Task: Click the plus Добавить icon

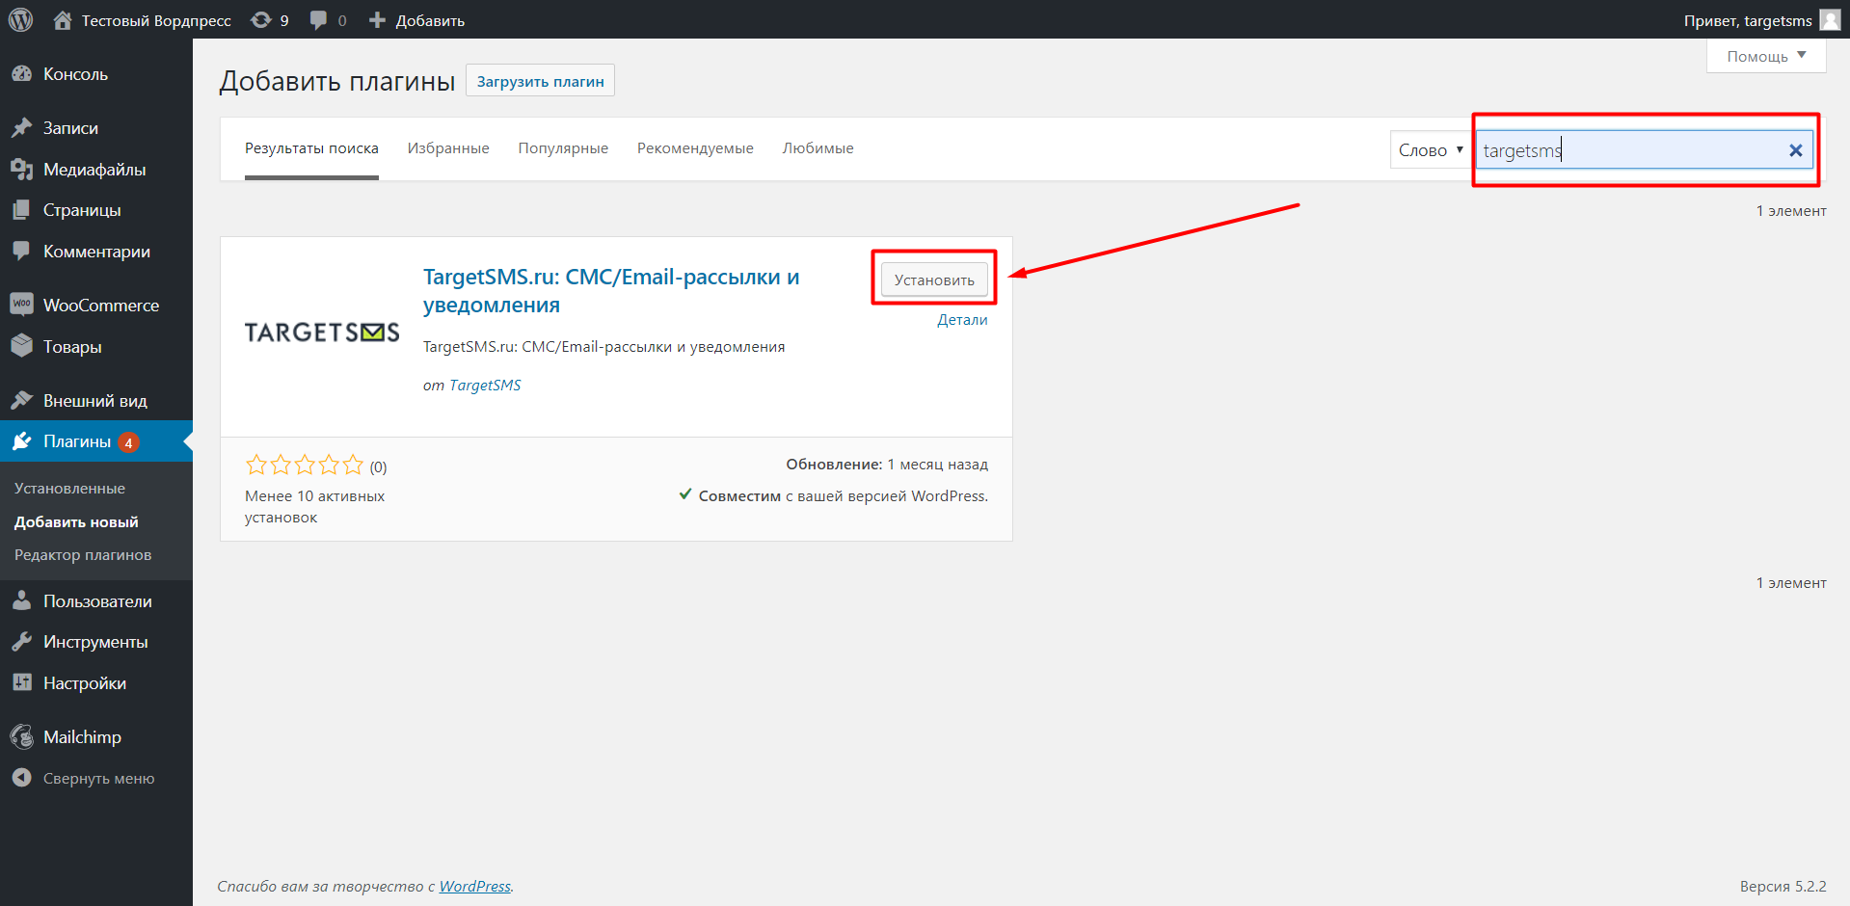Action: click(x=378, y=20)
